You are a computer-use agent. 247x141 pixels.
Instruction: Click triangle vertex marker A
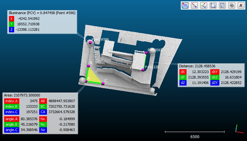pyautogui.click(x=86, y=81)
